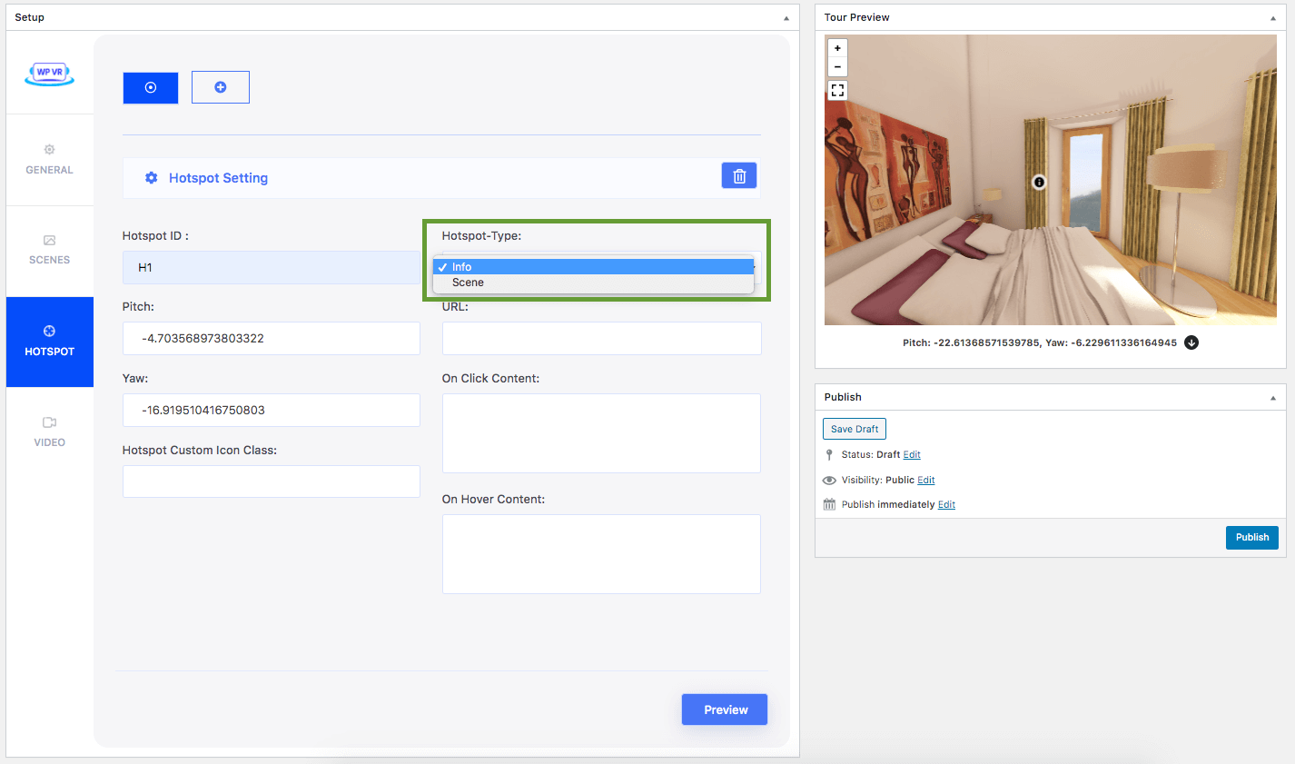Open the General tab
Viewport: 1295px width, 764px height.
[50, 160]
